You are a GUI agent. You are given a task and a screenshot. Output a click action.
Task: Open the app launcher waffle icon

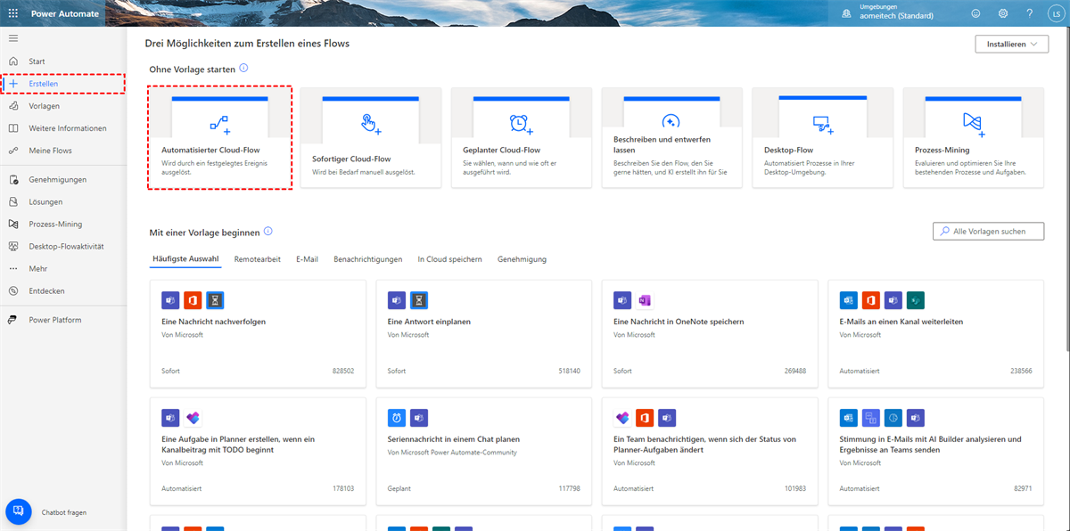tap(12, 14)
